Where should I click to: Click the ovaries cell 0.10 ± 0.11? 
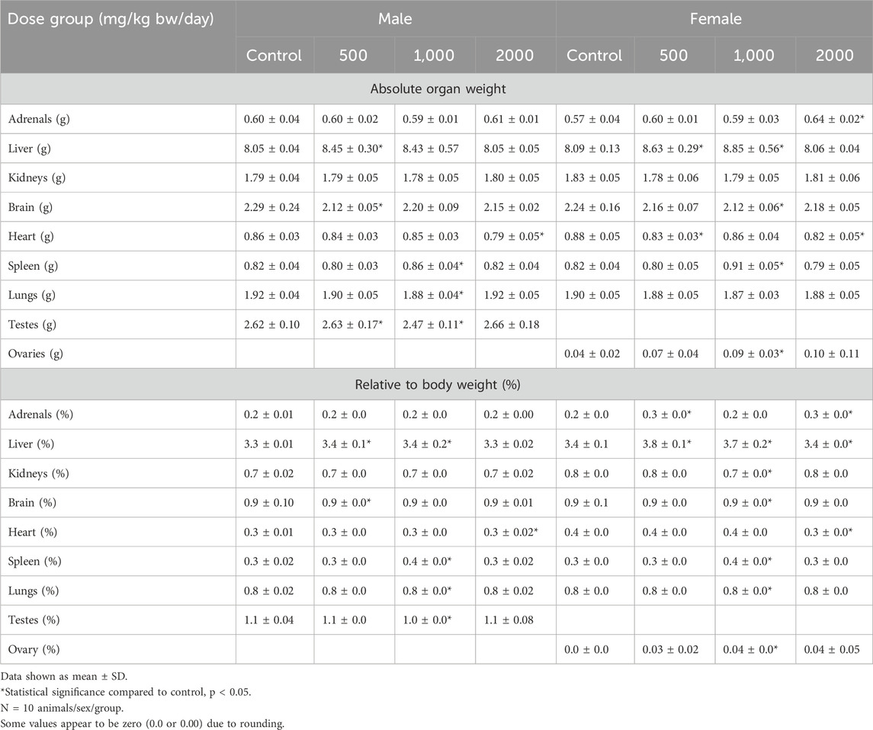[833, 354]
